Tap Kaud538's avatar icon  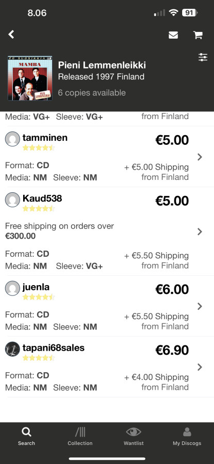pos(12,200)
